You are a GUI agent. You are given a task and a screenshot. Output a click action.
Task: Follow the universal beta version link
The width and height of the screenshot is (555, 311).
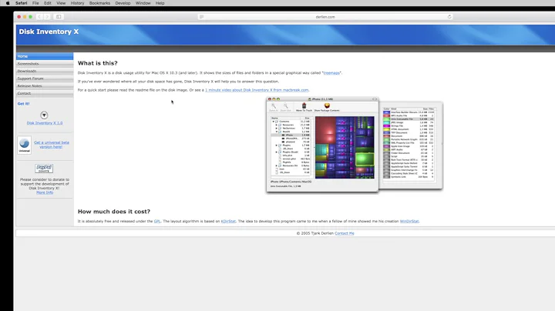click(x=52, y=145)
